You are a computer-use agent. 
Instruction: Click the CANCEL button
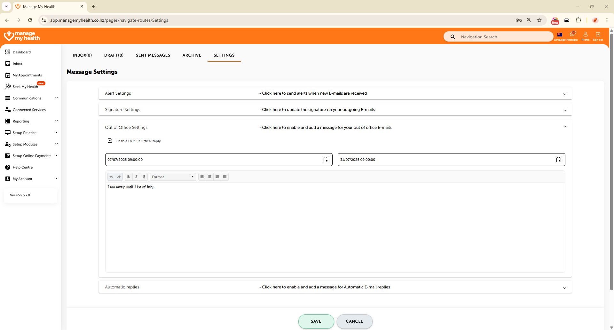click(354, 321)
